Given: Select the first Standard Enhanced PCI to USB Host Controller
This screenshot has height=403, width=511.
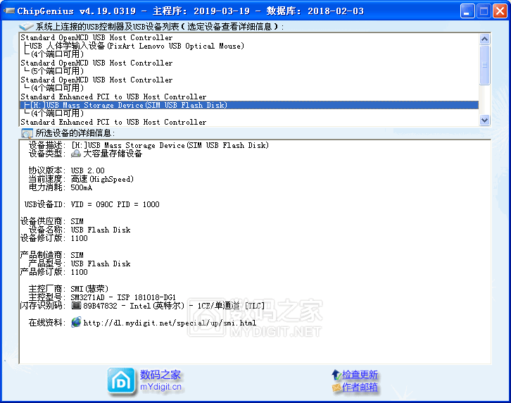Looking at the screenshot, I should click(x=113, y=97).
